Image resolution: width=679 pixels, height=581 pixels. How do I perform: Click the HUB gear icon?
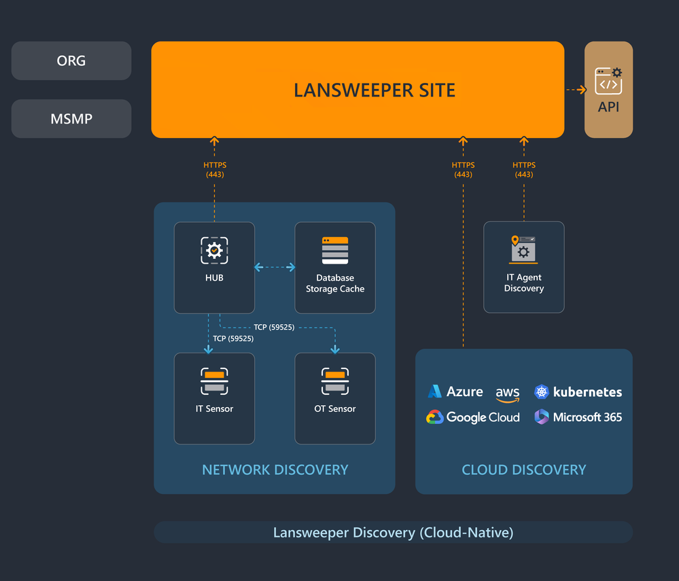click(214, 250)
